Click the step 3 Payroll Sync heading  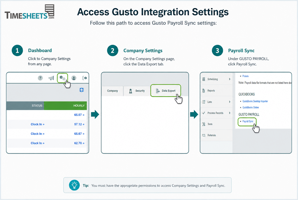pos(241,51)
